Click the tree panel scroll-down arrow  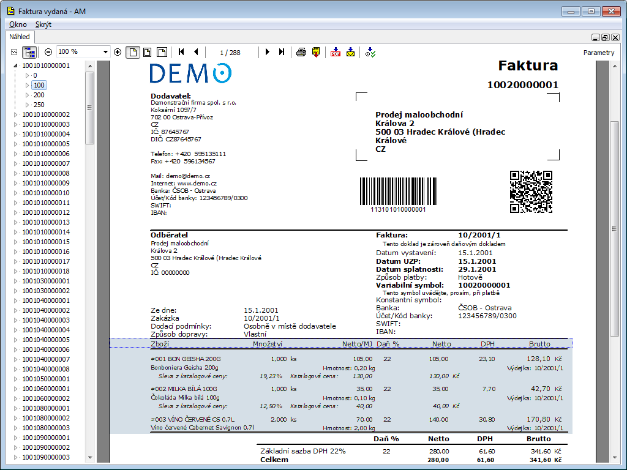pos(89,458)
